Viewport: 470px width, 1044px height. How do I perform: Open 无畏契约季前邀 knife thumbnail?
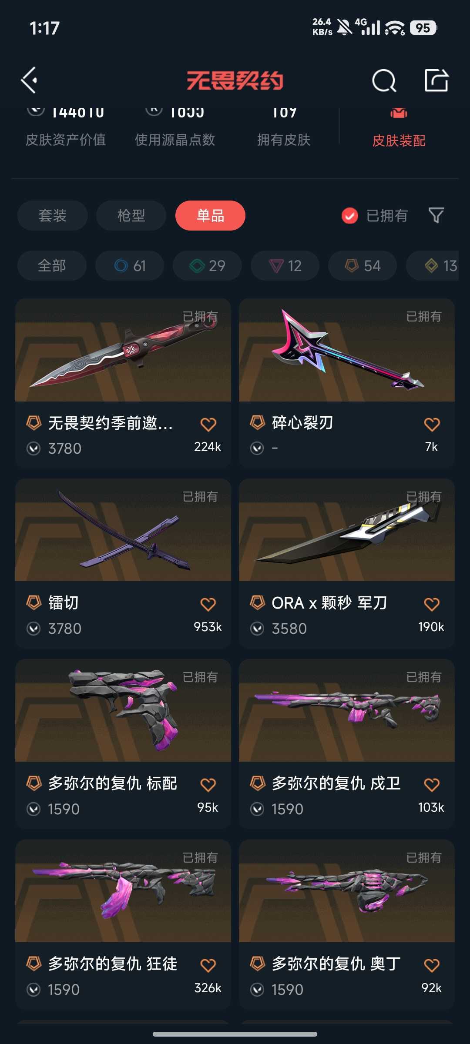[x=123, y=350]
